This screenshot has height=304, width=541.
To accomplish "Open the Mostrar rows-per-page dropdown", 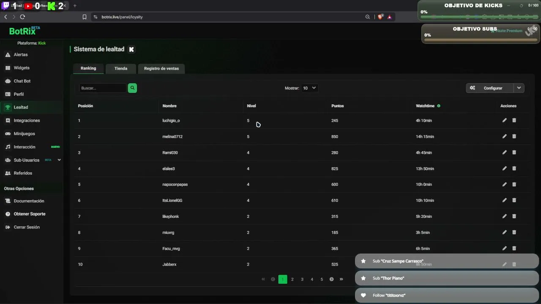I will tap(309, 88).
